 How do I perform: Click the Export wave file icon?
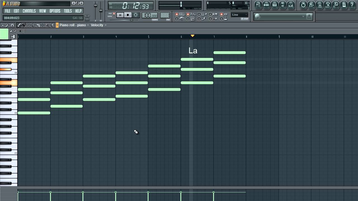[x=319, y=5]
